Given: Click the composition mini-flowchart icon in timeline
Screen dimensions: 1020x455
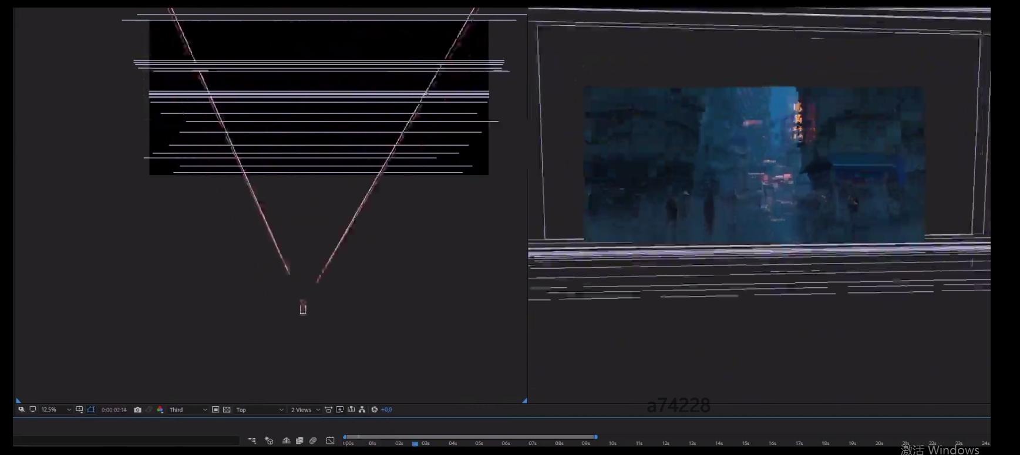Looking at the screenshot, I should 252,440.
